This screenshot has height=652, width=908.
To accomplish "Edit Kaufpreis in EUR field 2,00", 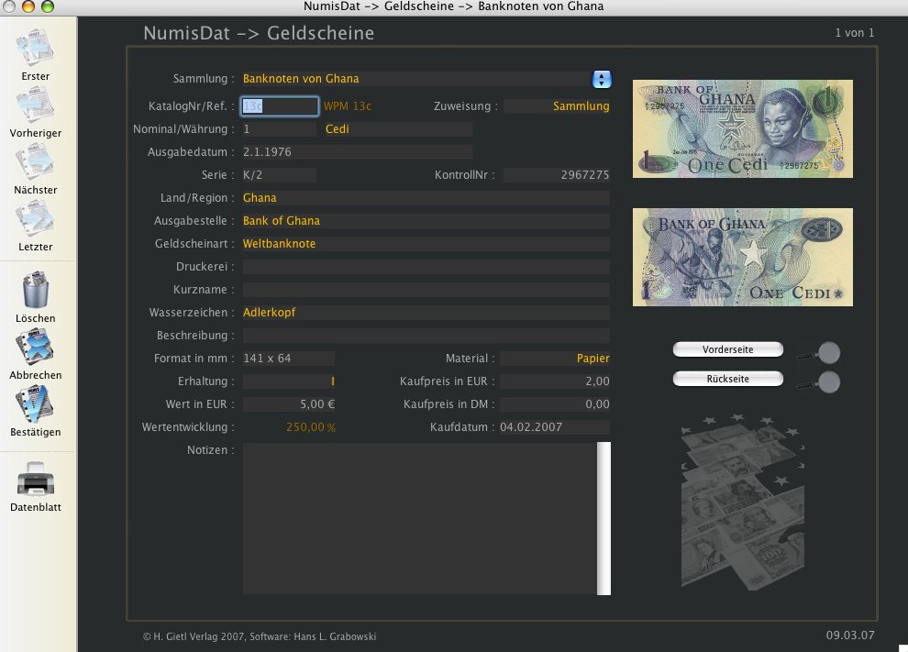I will point(555,381).
